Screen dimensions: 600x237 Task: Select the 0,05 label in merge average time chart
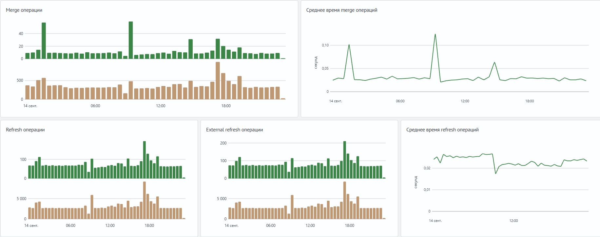point(325,68)
